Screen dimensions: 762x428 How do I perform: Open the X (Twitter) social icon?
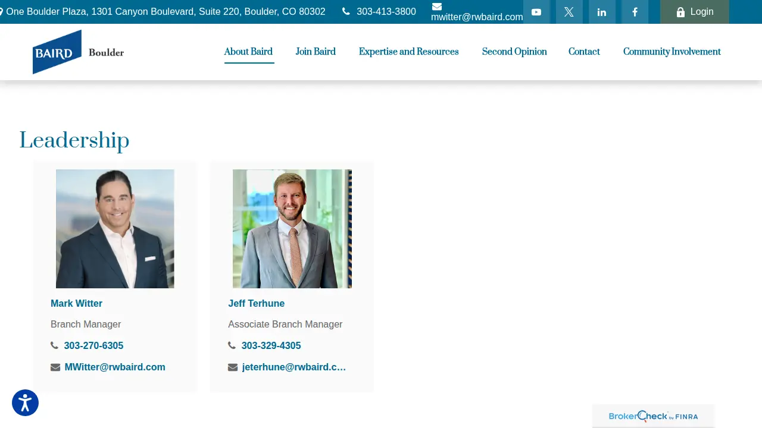(569, 12)
